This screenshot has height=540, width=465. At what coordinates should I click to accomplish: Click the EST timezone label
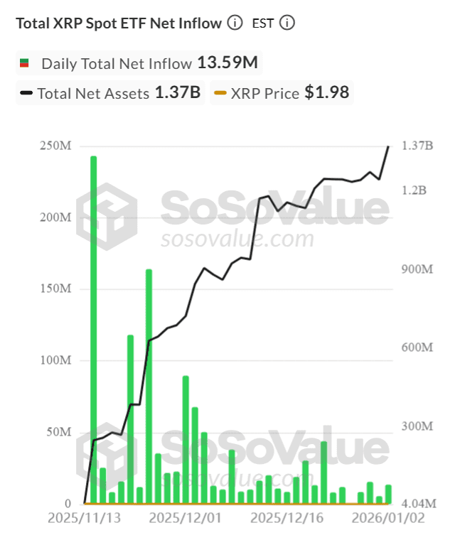point(262,23)
